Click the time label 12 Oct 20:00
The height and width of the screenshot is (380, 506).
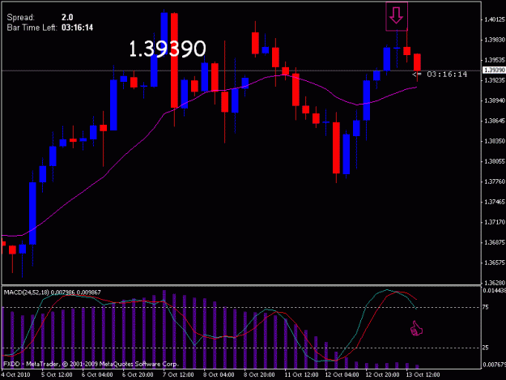(382, 375)
